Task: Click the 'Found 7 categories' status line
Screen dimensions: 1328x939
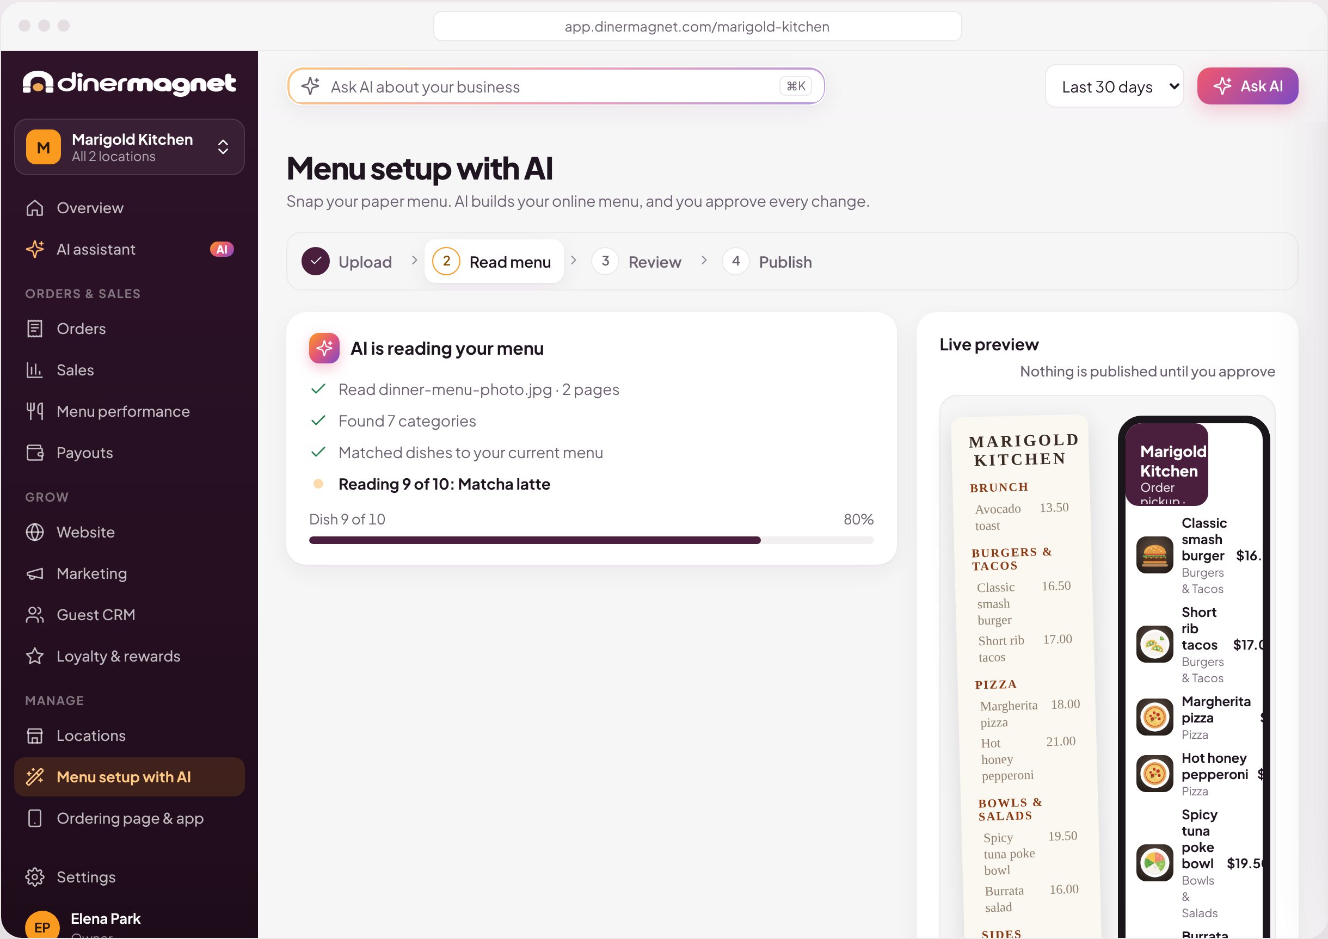Action: pos(407,421)
